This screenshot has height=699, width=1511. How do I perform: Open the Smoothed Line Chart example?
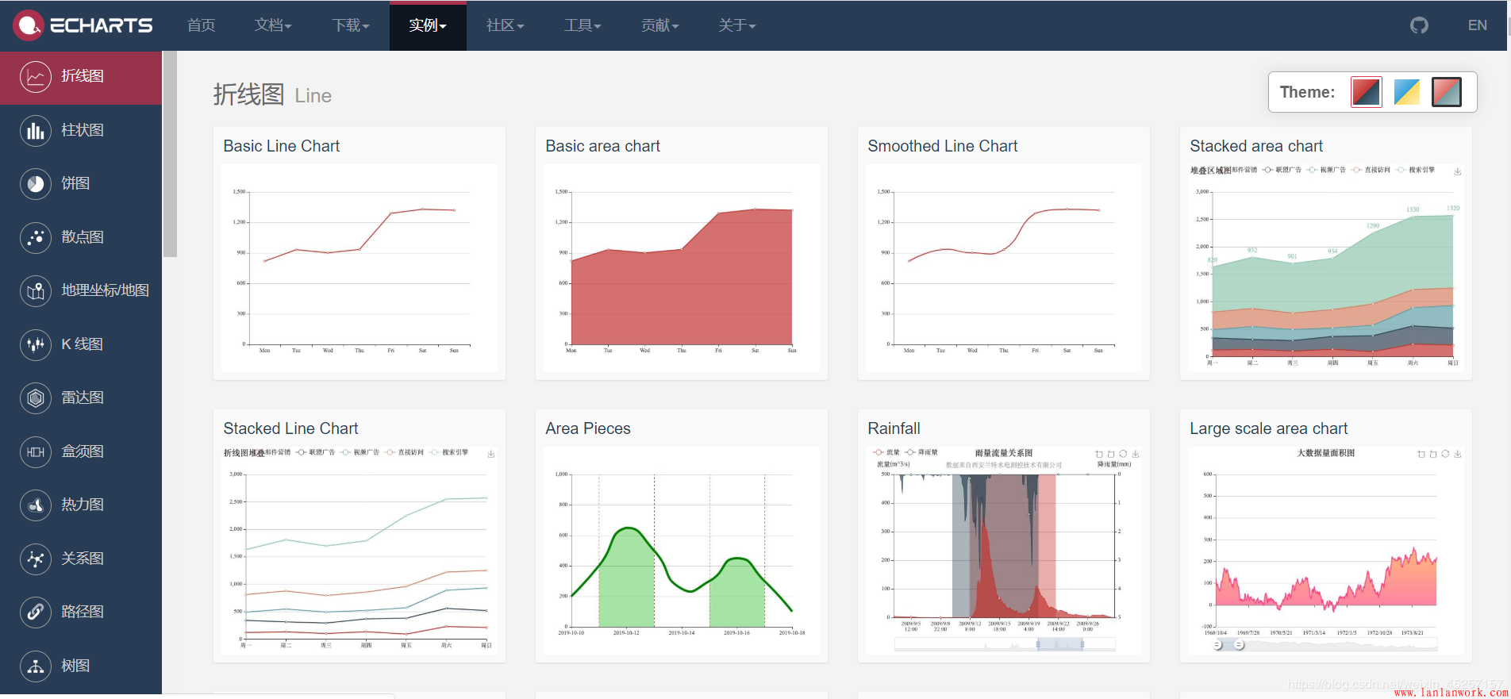[x=1003, y=268]
